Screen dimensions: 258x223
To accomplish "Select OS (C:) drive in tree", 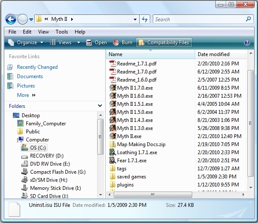I will [x=38, y=148].
